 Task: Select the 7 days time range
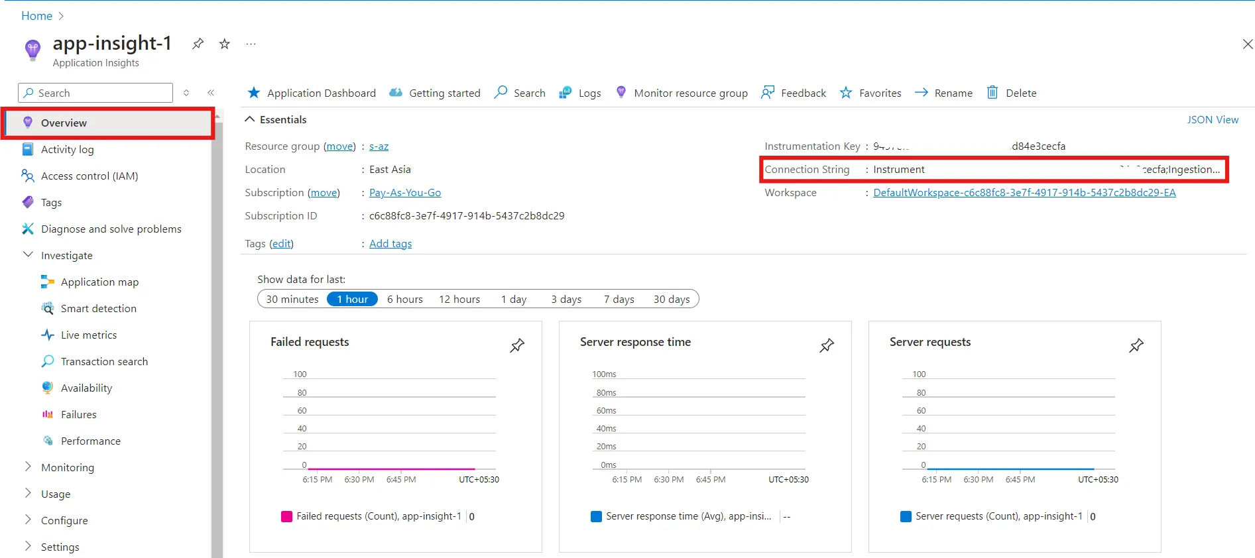coord(619,300)
